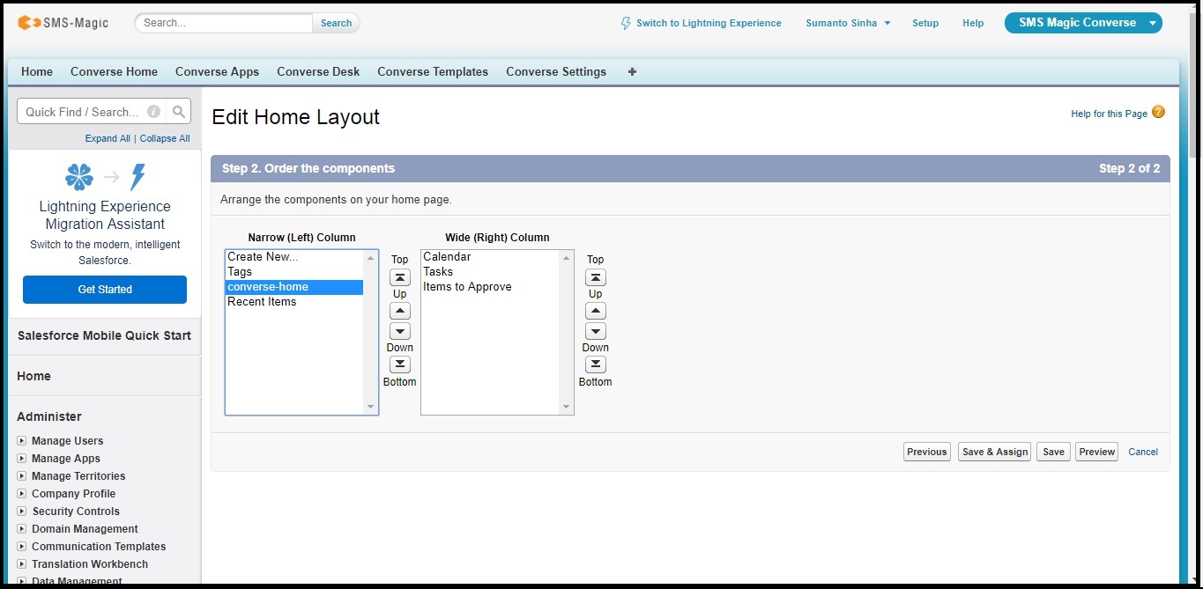Click the Narrow column list scrollbar

click(x=370, y=332)
